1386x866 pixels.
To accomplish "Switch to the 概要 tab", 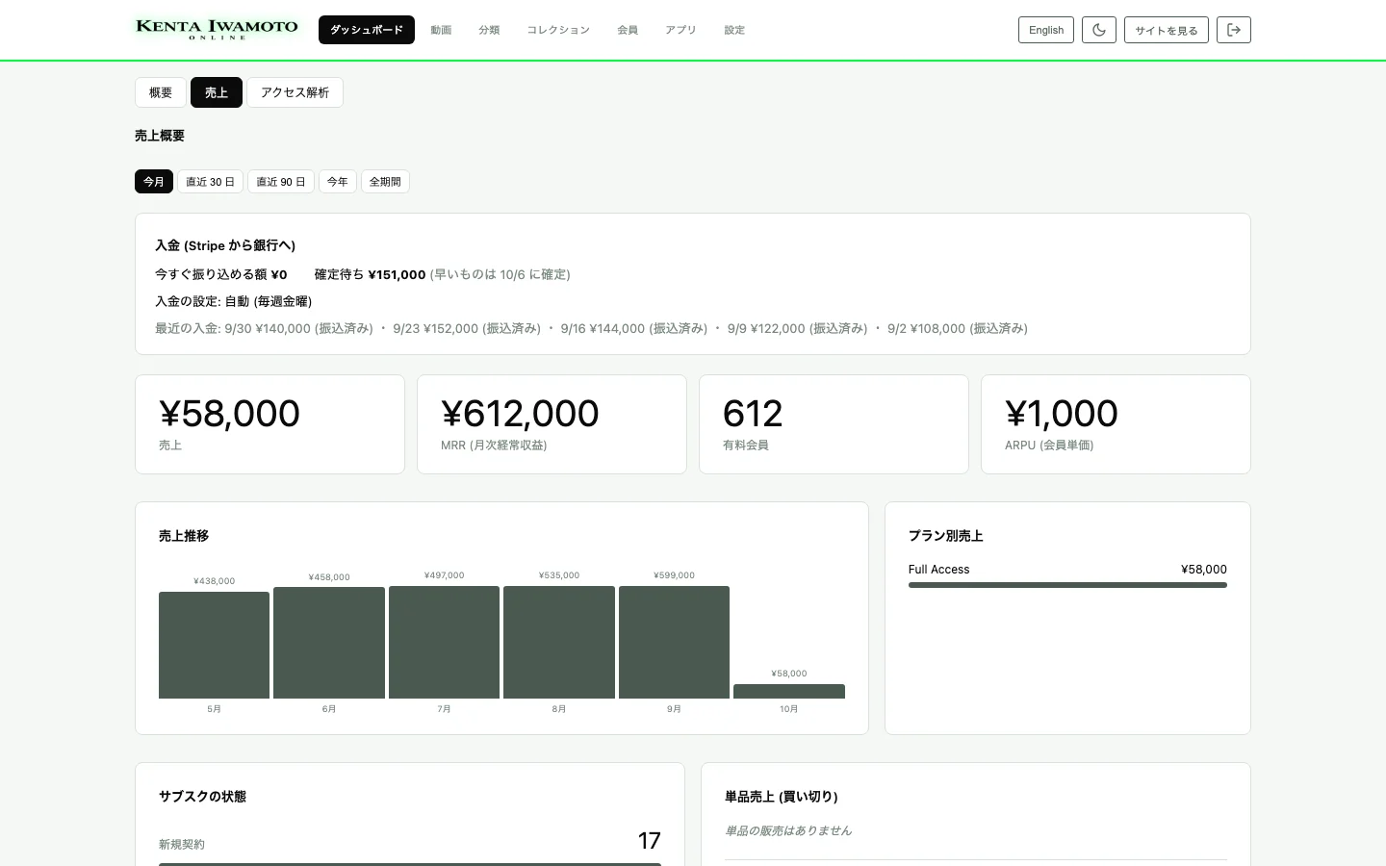I will (161, 92).
